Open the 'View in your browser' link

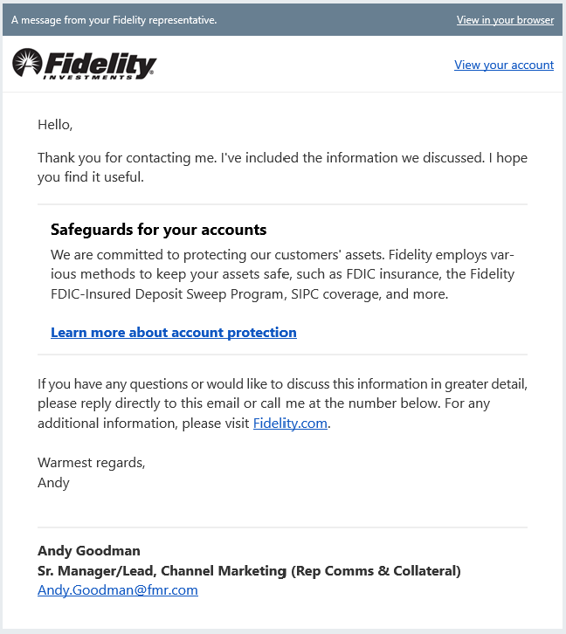505,19
